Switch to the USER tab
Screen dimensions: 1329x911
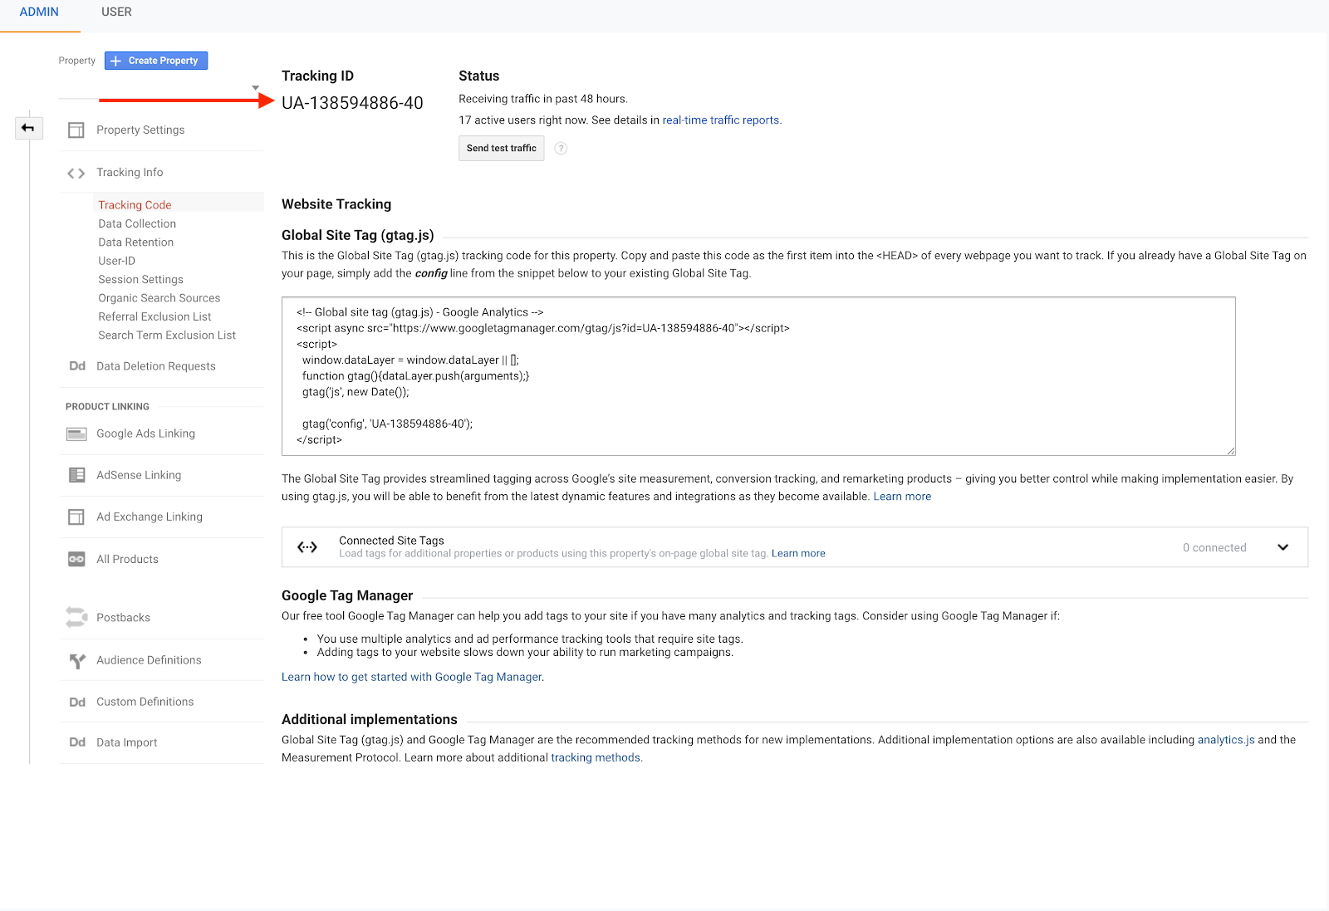point(116,12)
